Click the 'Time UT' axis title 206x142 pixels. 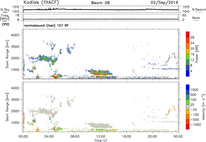[x=101, y=140]
